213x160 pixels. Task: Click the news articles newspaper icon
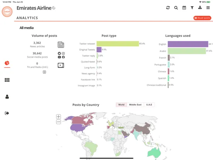click(x=61, y=45)
